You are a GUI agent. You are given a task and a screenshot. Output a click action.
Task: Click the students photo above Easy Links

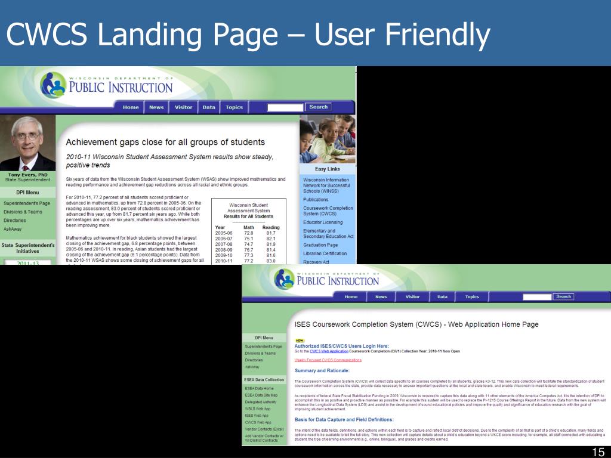click(328, 139)
